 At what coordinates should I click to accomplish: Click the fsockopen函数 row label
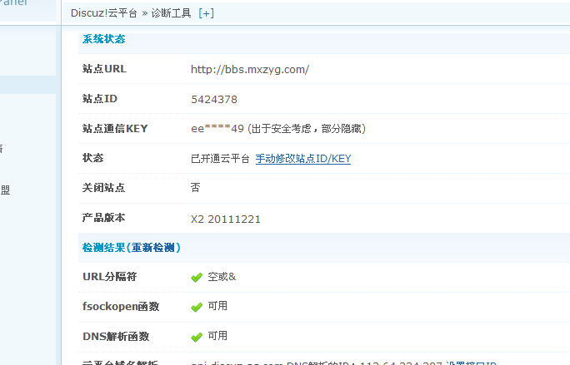click(121, 307)
